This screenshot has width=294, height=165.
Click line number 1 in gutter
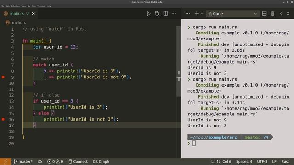(12, 29)
